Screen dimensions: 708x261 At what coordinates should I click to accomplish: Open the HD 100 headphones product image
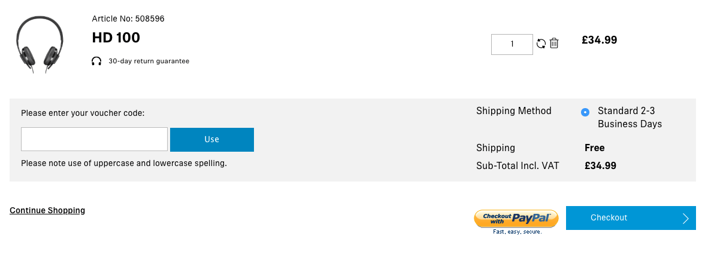tap(40, 44)
